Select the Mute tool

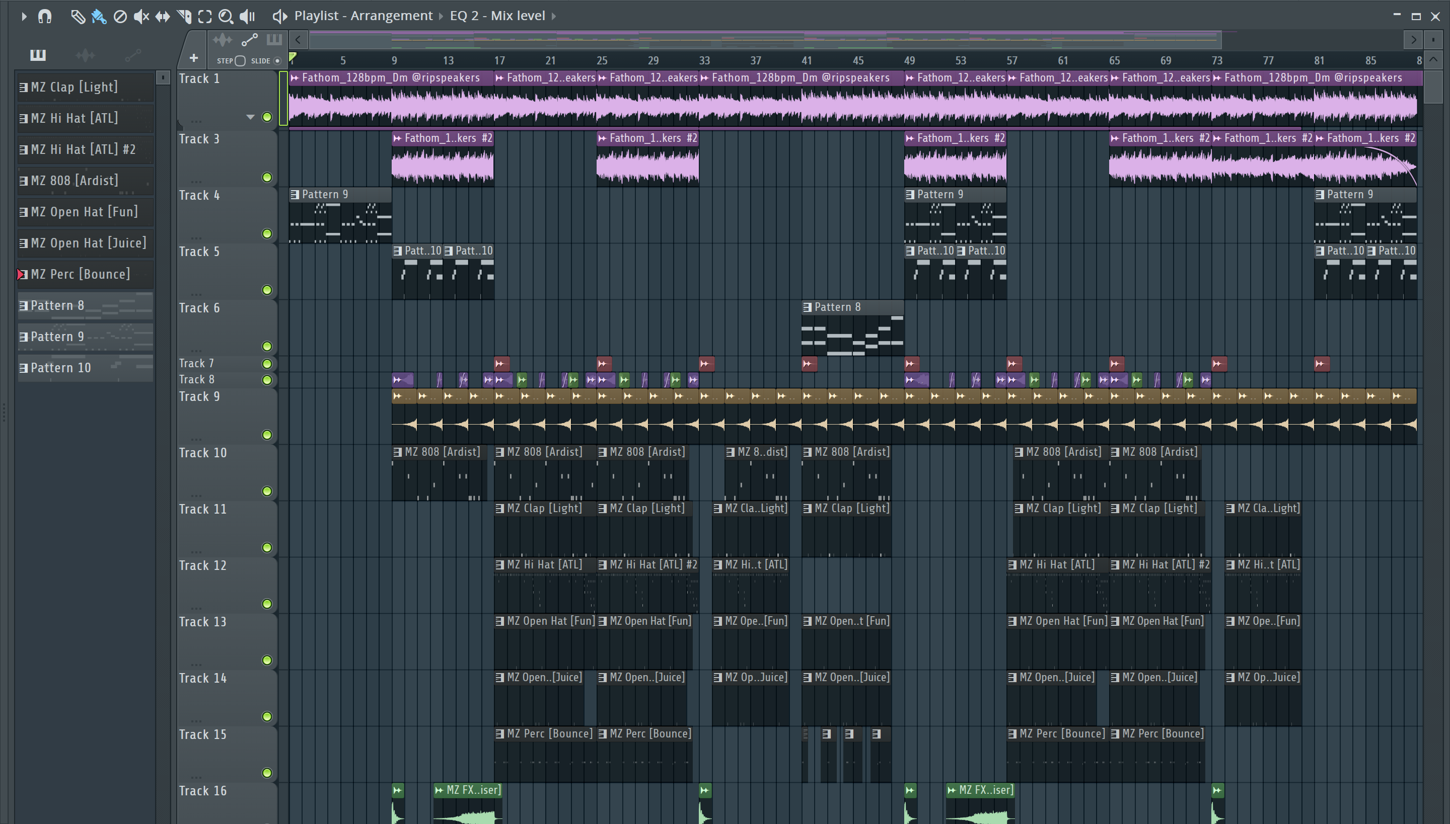[141, 17]
